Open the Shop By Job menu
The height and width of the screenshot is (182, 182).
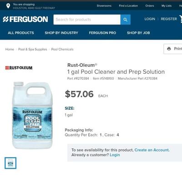coord(138,33)
